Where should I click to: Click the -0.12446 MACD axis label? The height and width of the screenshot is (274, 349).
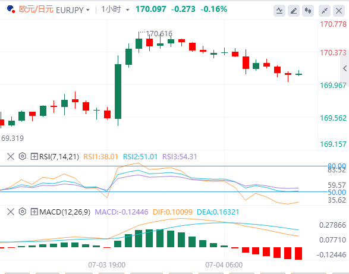331,254
